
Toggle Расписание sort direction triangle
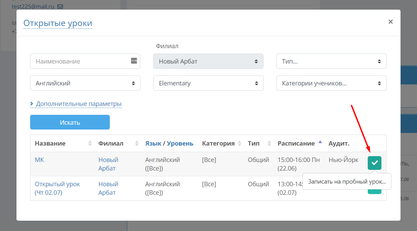[x=320, y=141]
